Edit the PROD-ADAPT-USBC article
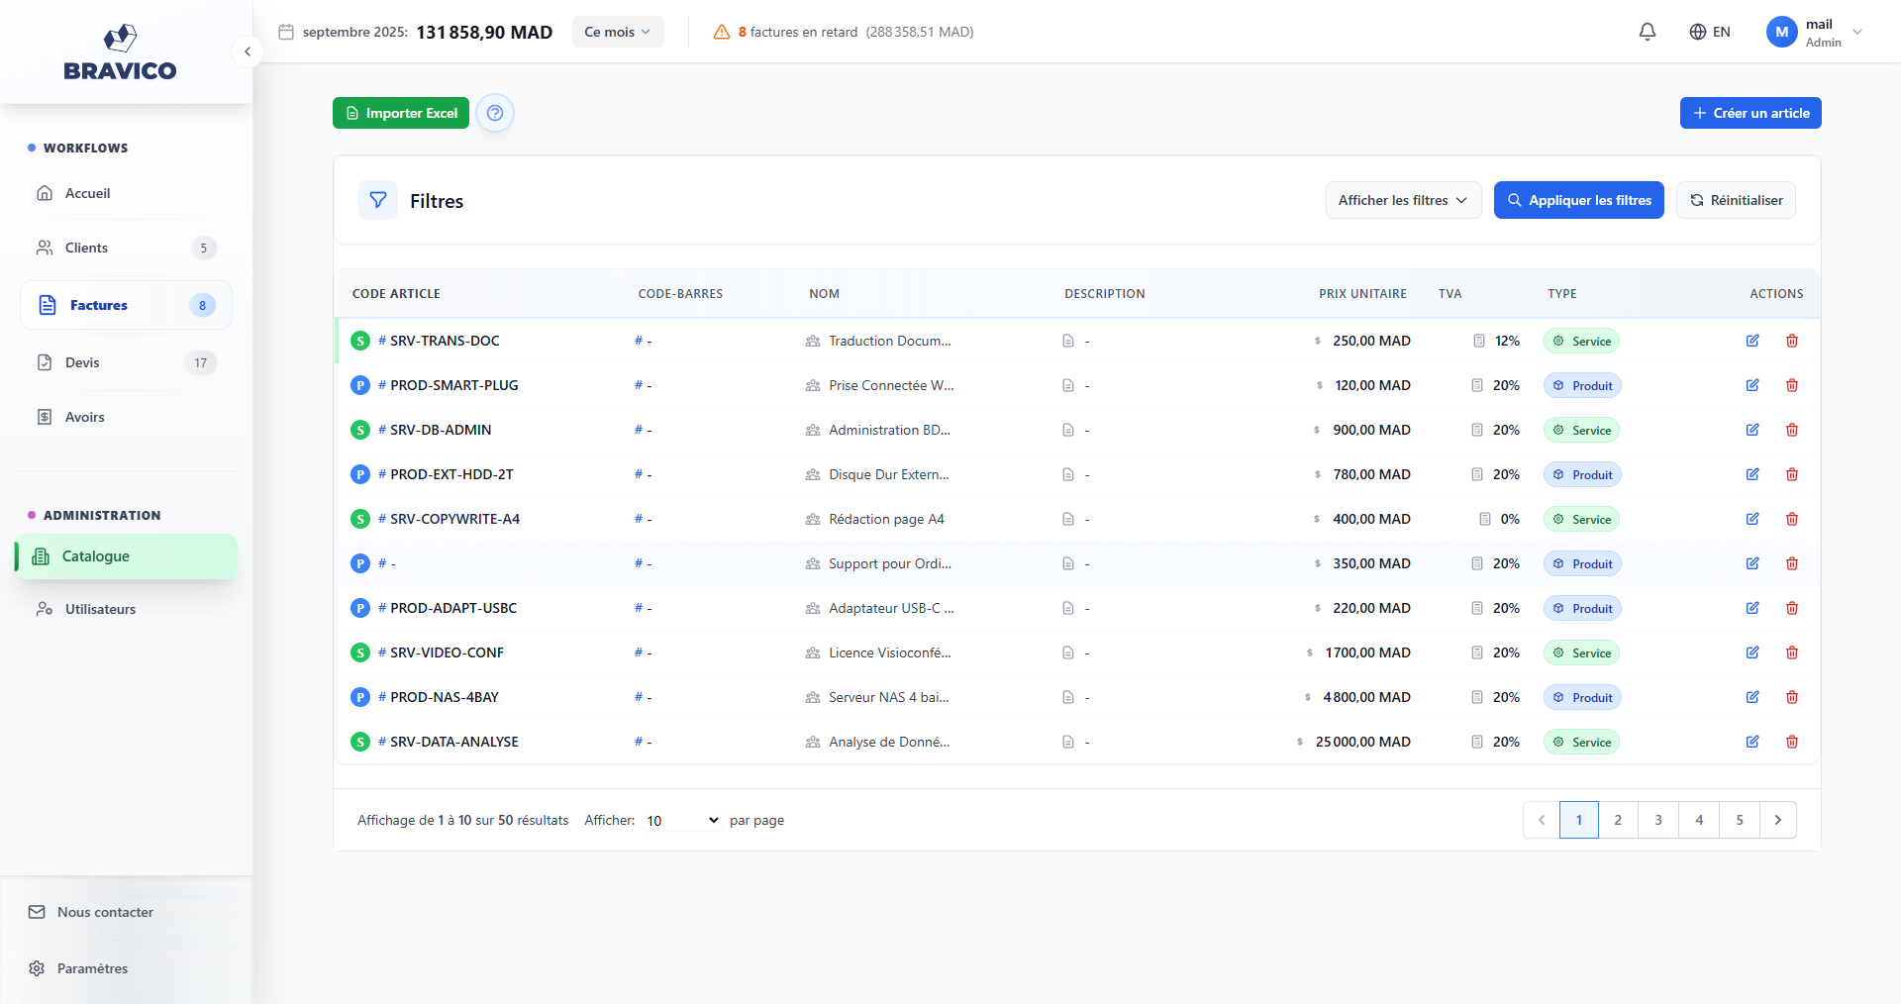 click(x=1752, y=608)
